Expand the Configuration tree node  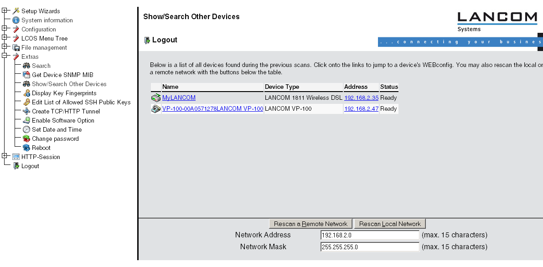pos(5,29)
